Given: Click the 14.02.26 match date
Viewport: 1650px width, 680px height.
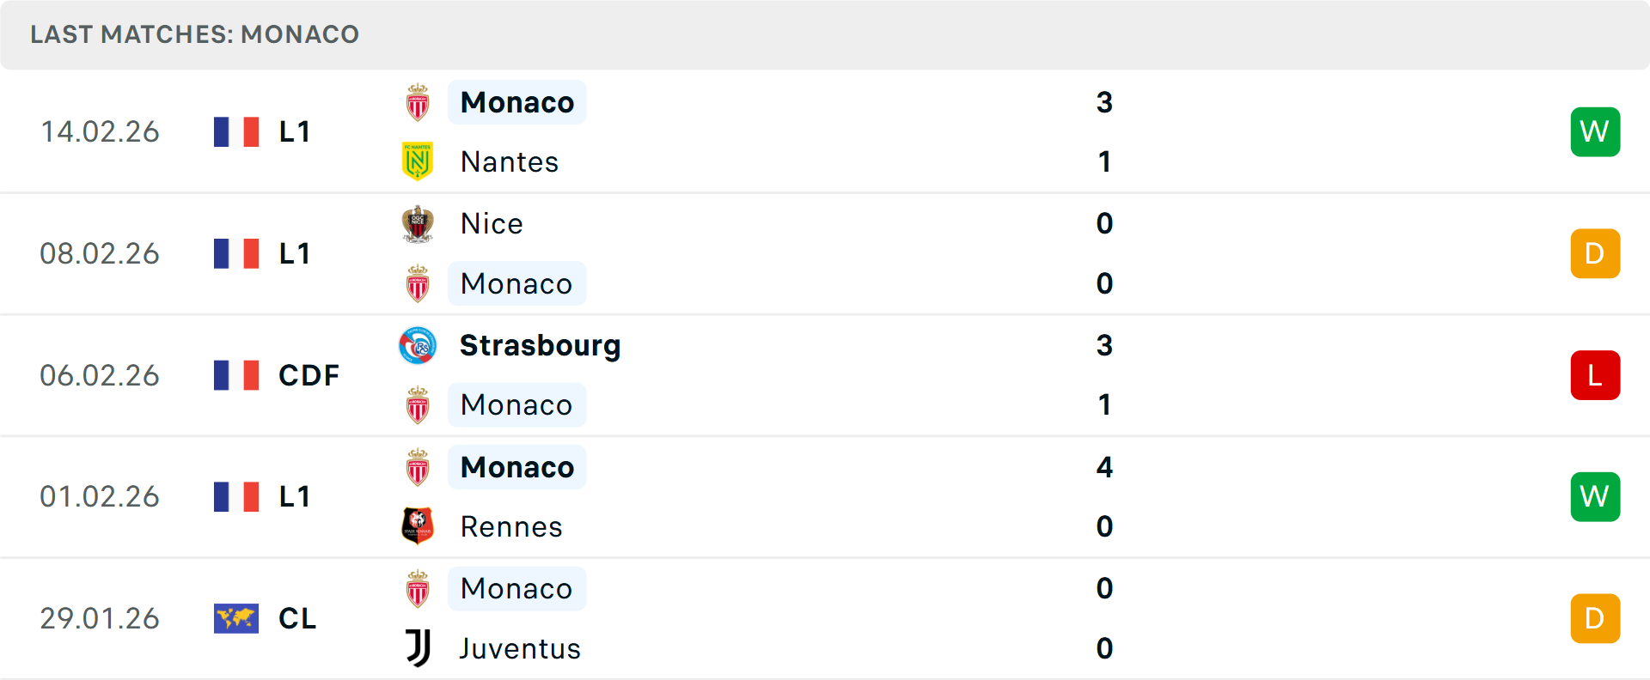Looking at the screenshot, I should pyautogui.click(x=100, y=131).
